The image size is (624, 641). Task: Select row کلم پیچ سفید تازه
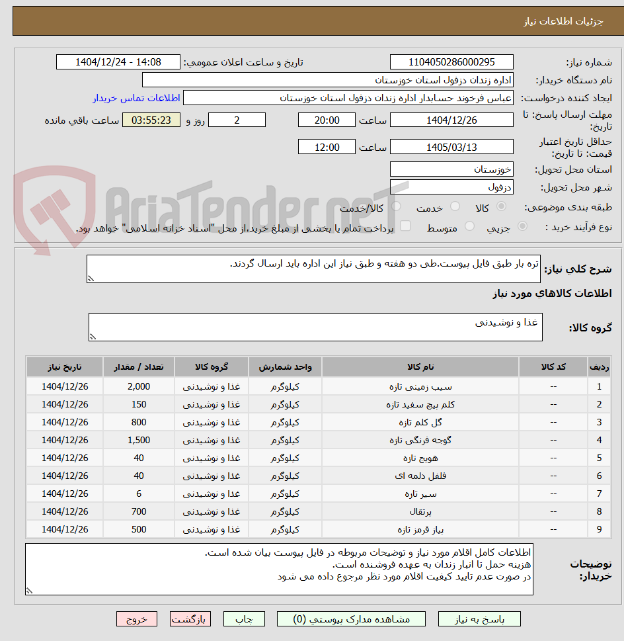click(319, 404)
